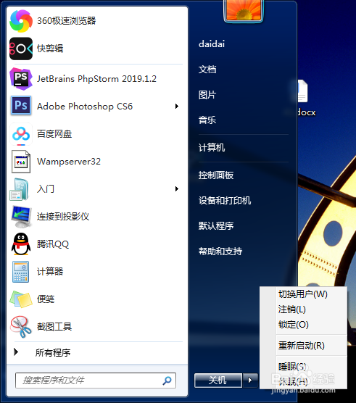The height and width of the screenshot is (403, 356).
Task: Click the JetBrains PhpStorm 2019.1.2 text
Action: 96,79
